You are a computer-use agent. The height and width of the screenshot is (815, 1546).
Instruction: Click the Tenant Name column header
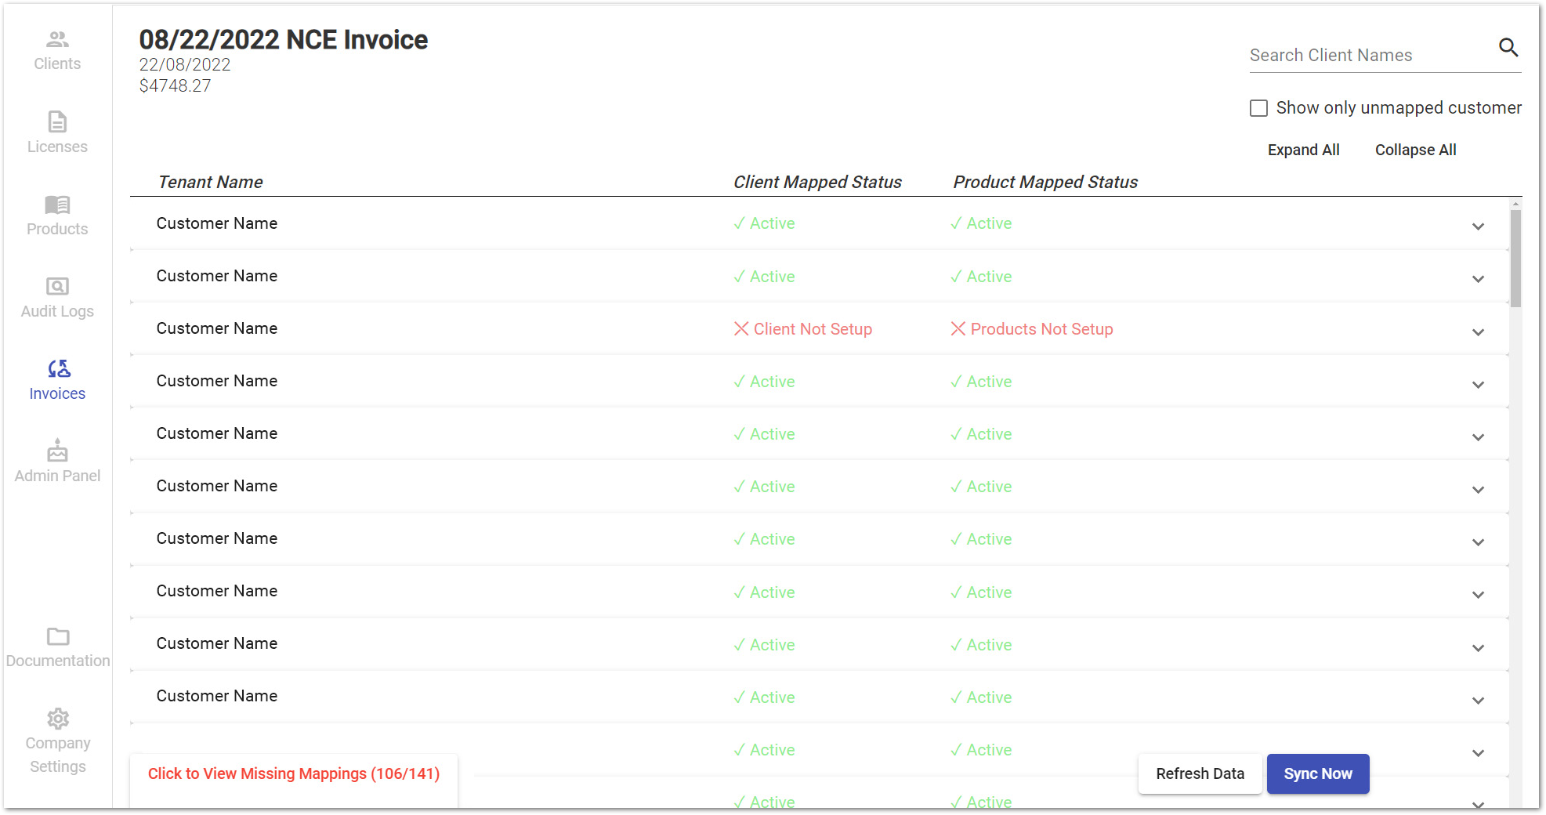coord(210,182)
